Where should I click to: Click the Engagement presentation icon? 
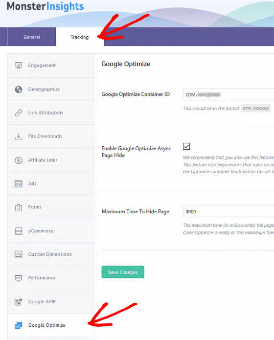[x=19, y=65]
